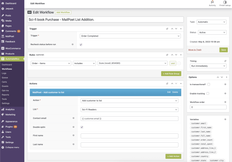Open the Analytics sidebar icon
Screen dimensions: 232x162
3,109
